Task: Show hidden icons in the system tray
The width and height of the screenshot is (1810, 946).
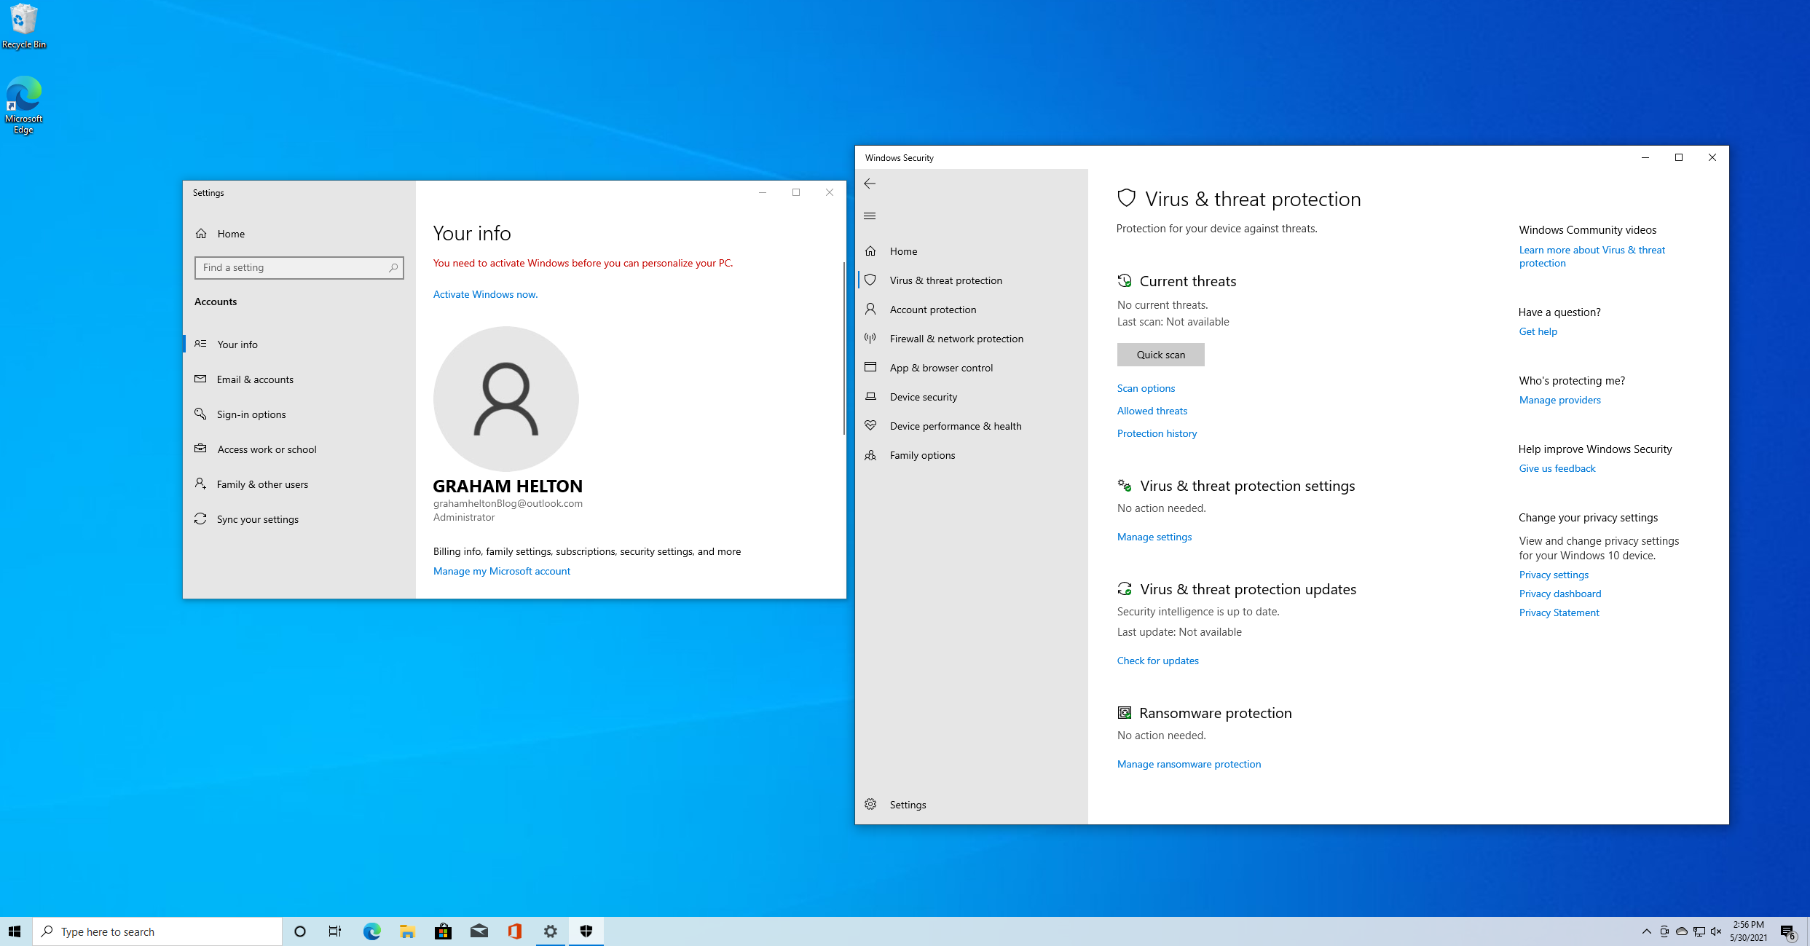Action: click(x=1646, y=931)
